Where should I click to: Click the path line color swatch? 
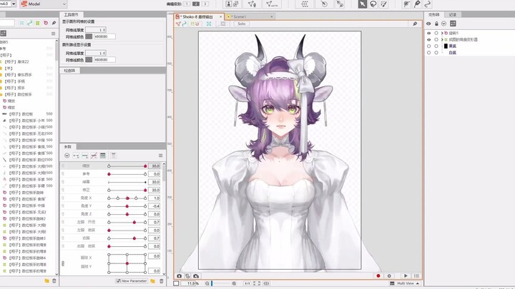89,60
